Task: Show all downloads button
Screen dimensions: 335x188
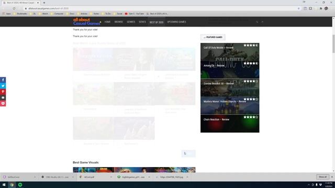Action: tap(322, 177)
